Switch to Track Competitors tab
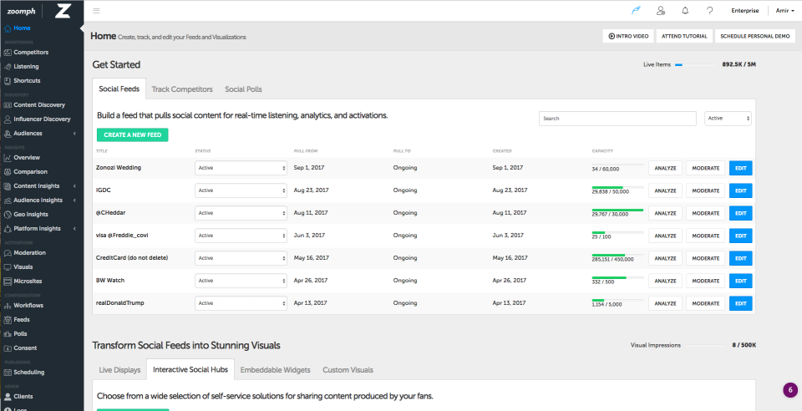802x411 pixels. [182, 89]
